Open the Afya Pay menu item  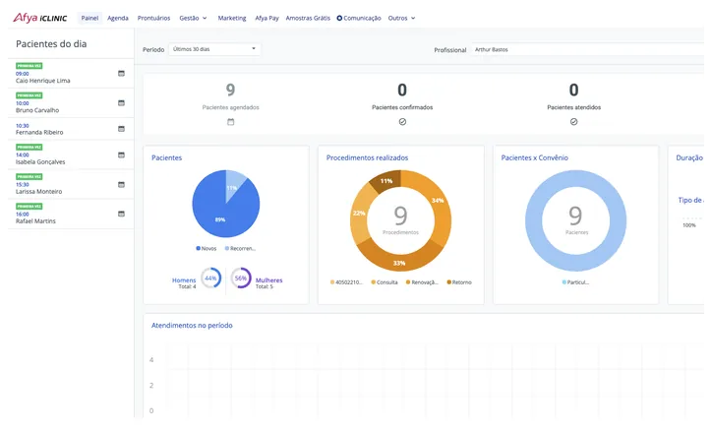pyautogui.click(x=267, y=18)
